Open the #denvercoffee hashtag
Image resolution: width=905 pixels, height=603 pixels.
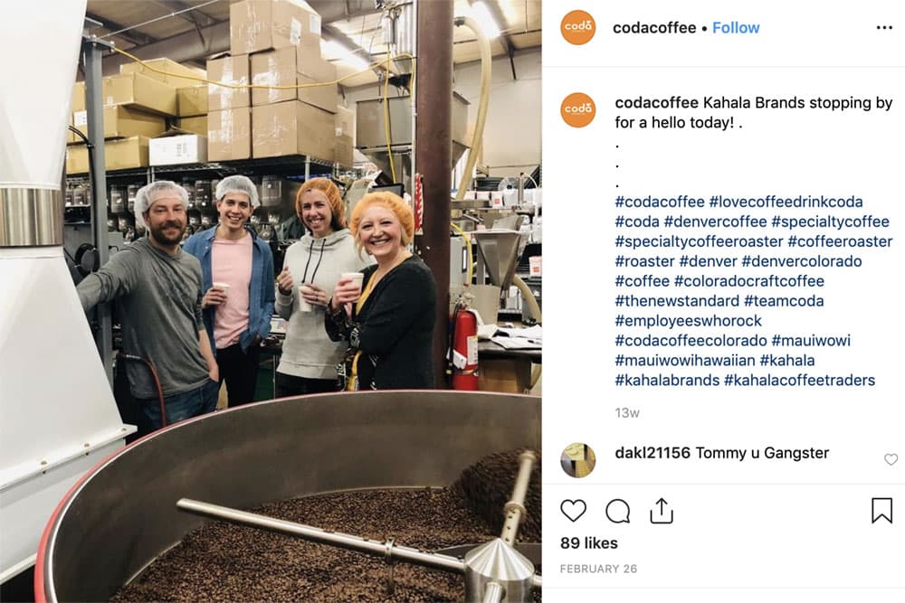715,221
